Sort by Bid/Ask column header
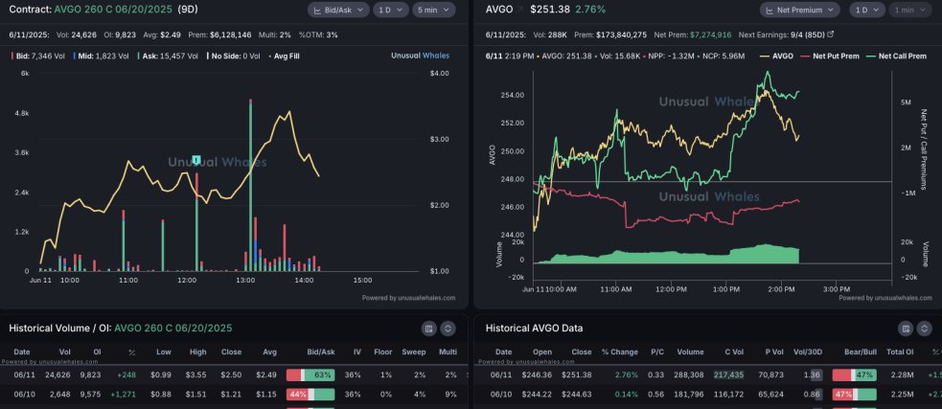This screenshot has width=942, height=409. [321, 352]
